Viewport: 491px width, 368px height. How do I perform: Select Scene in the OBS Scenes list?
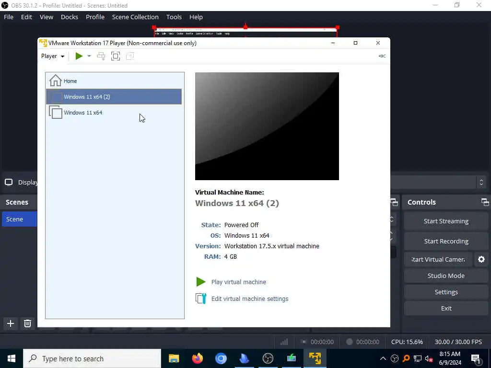point(19,219)
